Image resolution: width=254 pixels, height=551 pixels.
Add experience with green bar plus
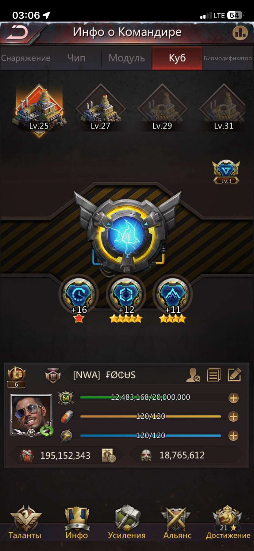(x=233, y=398)
